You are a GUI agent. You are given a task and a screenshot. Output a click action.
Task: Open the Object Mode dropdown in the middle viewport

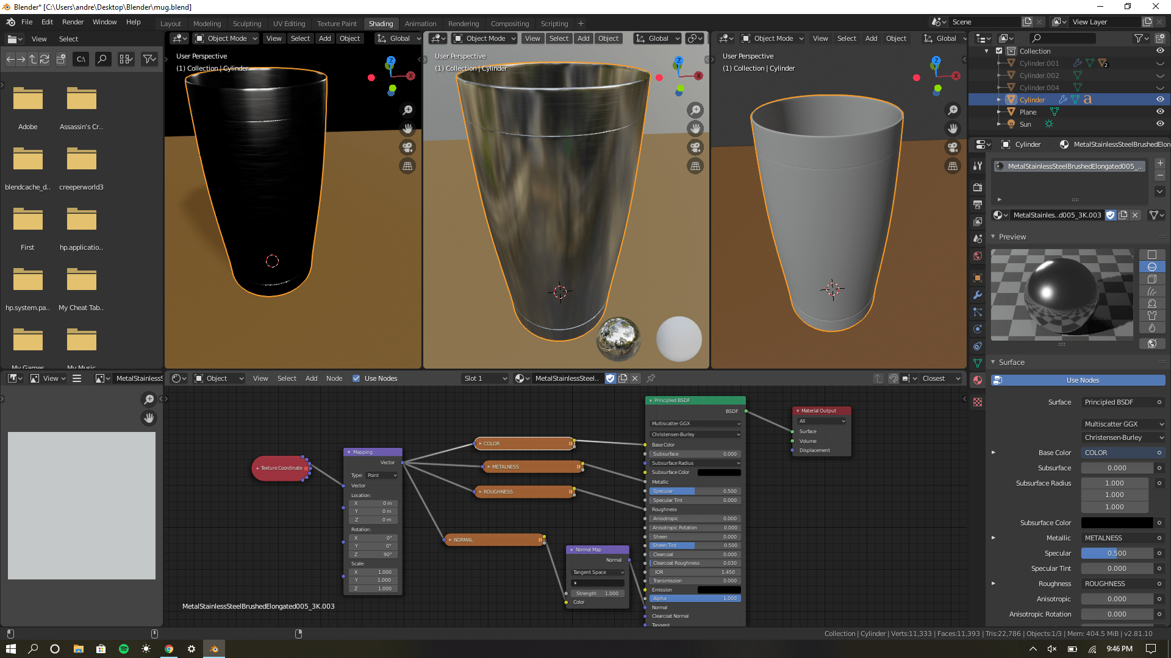tap(484, 38)
